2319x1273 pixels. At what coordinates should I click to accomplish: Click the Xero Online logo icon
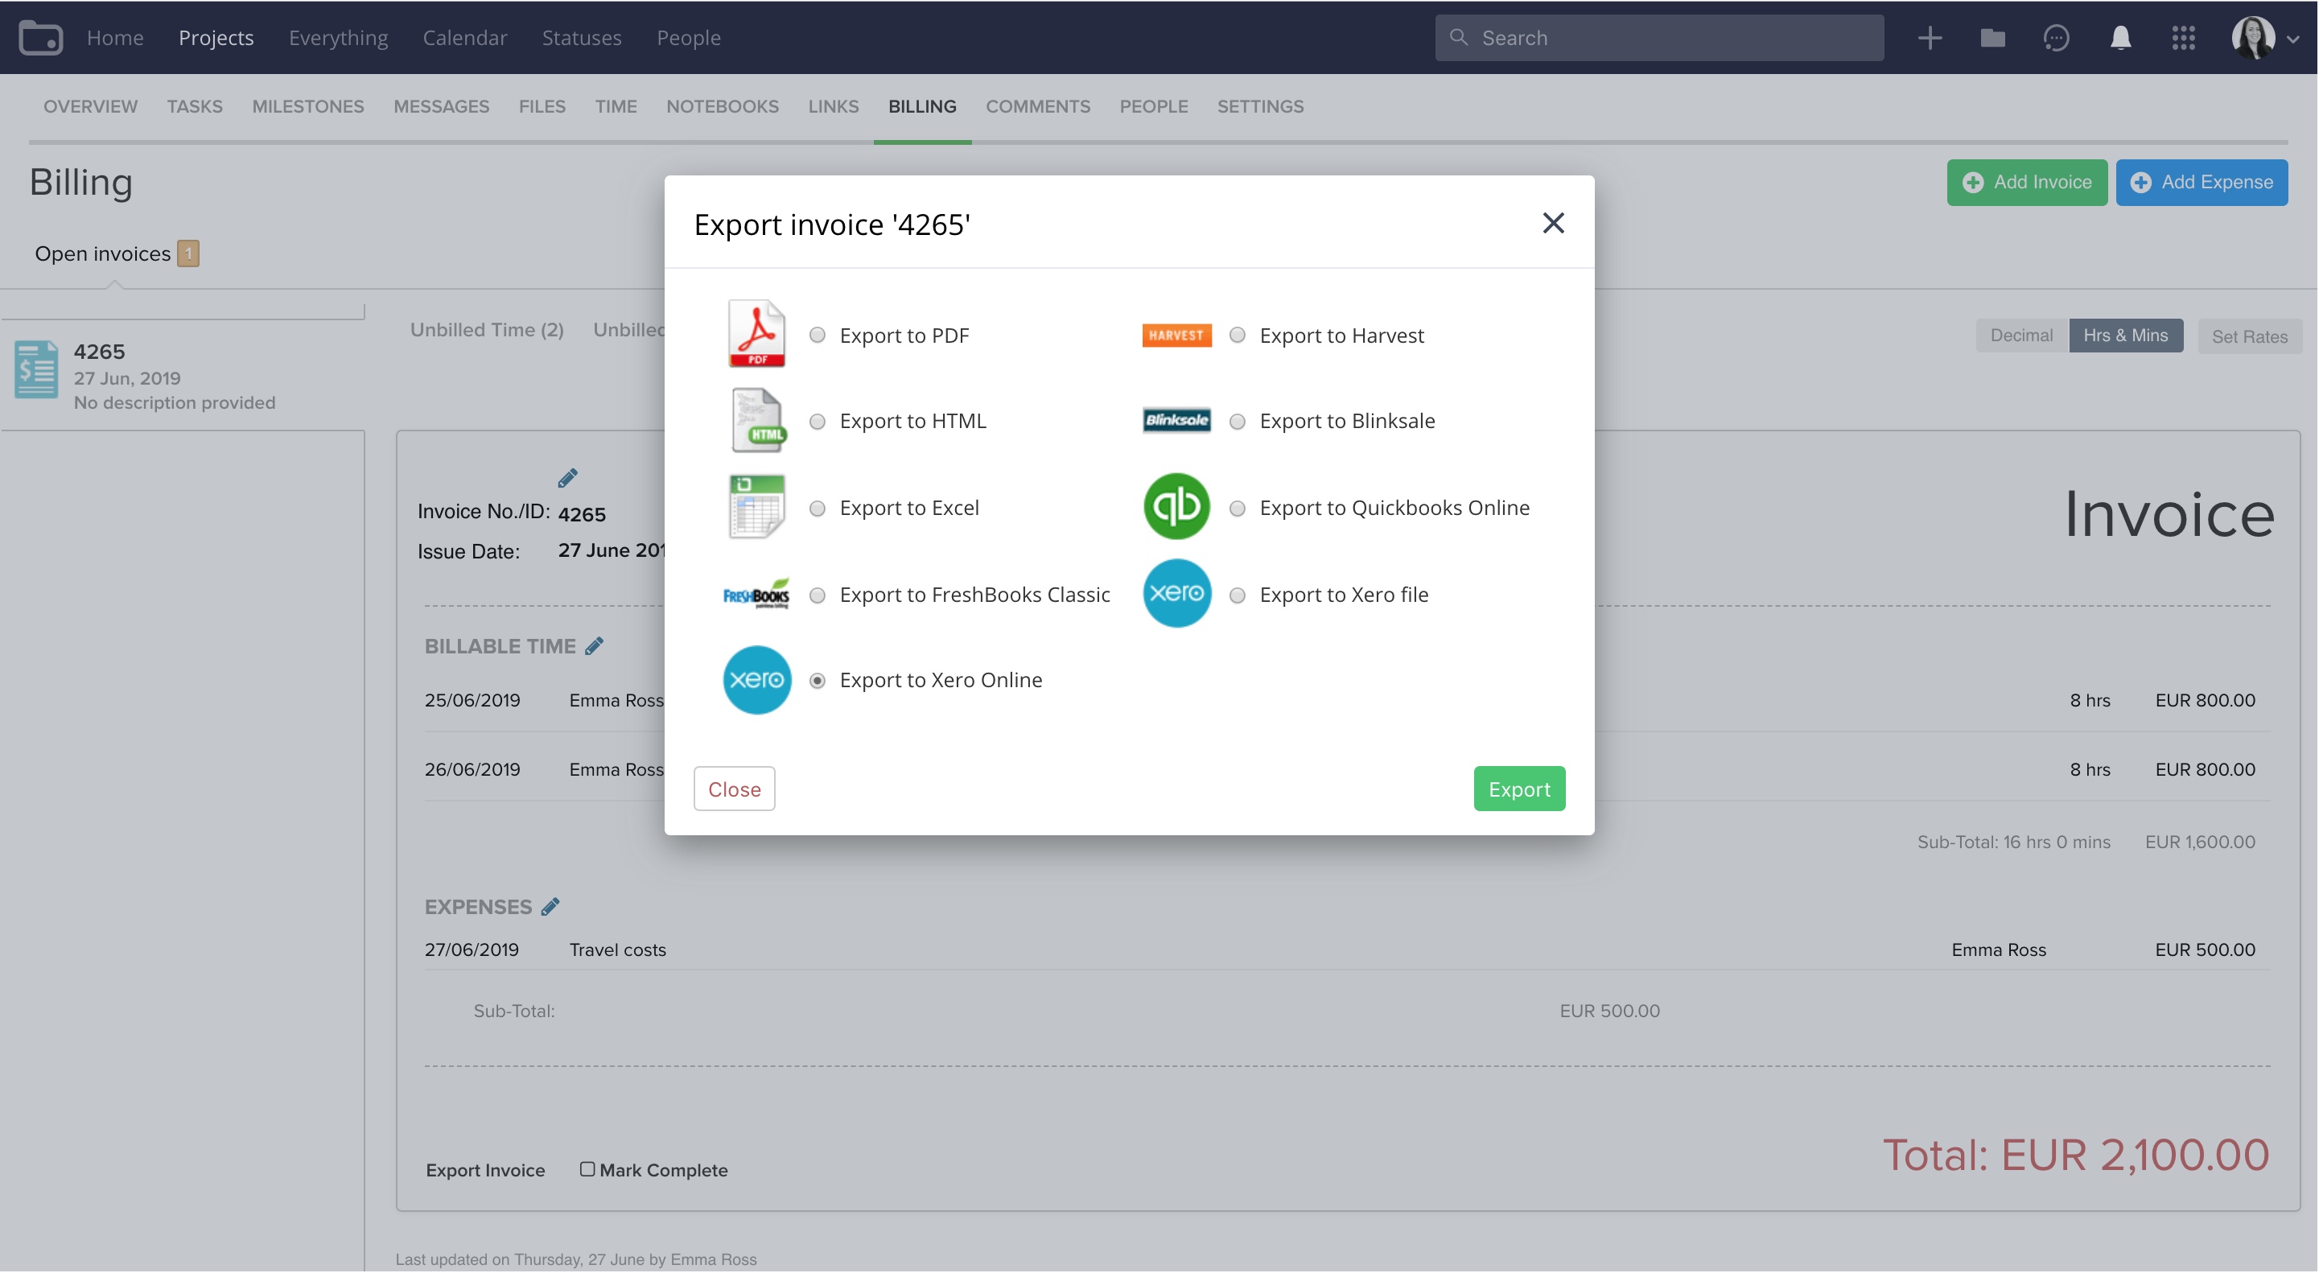(x=756, y=680)
